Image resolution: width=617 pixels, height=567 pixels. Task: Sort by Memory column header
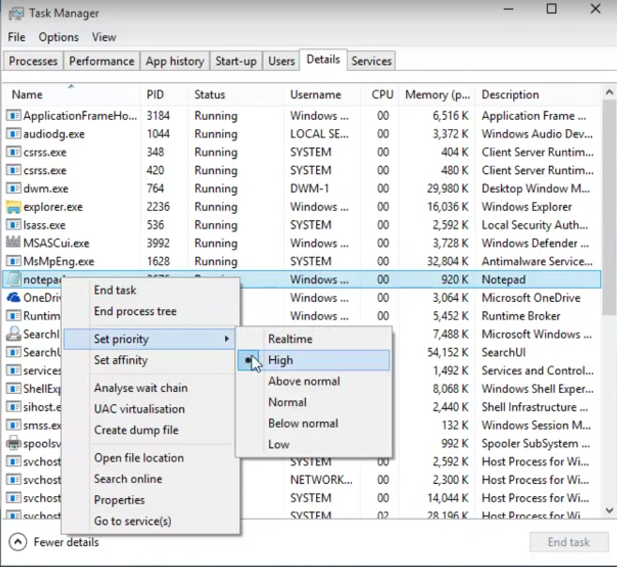[x=438, y=95]
